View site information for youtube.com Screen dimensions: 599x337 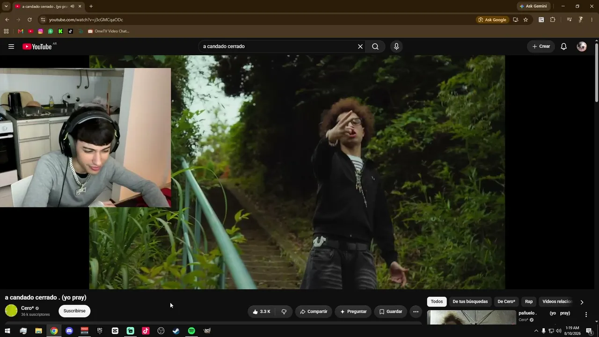(x=43, y=20)
